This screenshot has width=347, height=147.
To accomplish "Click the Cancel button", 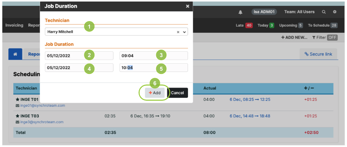I will coord(177,93).
